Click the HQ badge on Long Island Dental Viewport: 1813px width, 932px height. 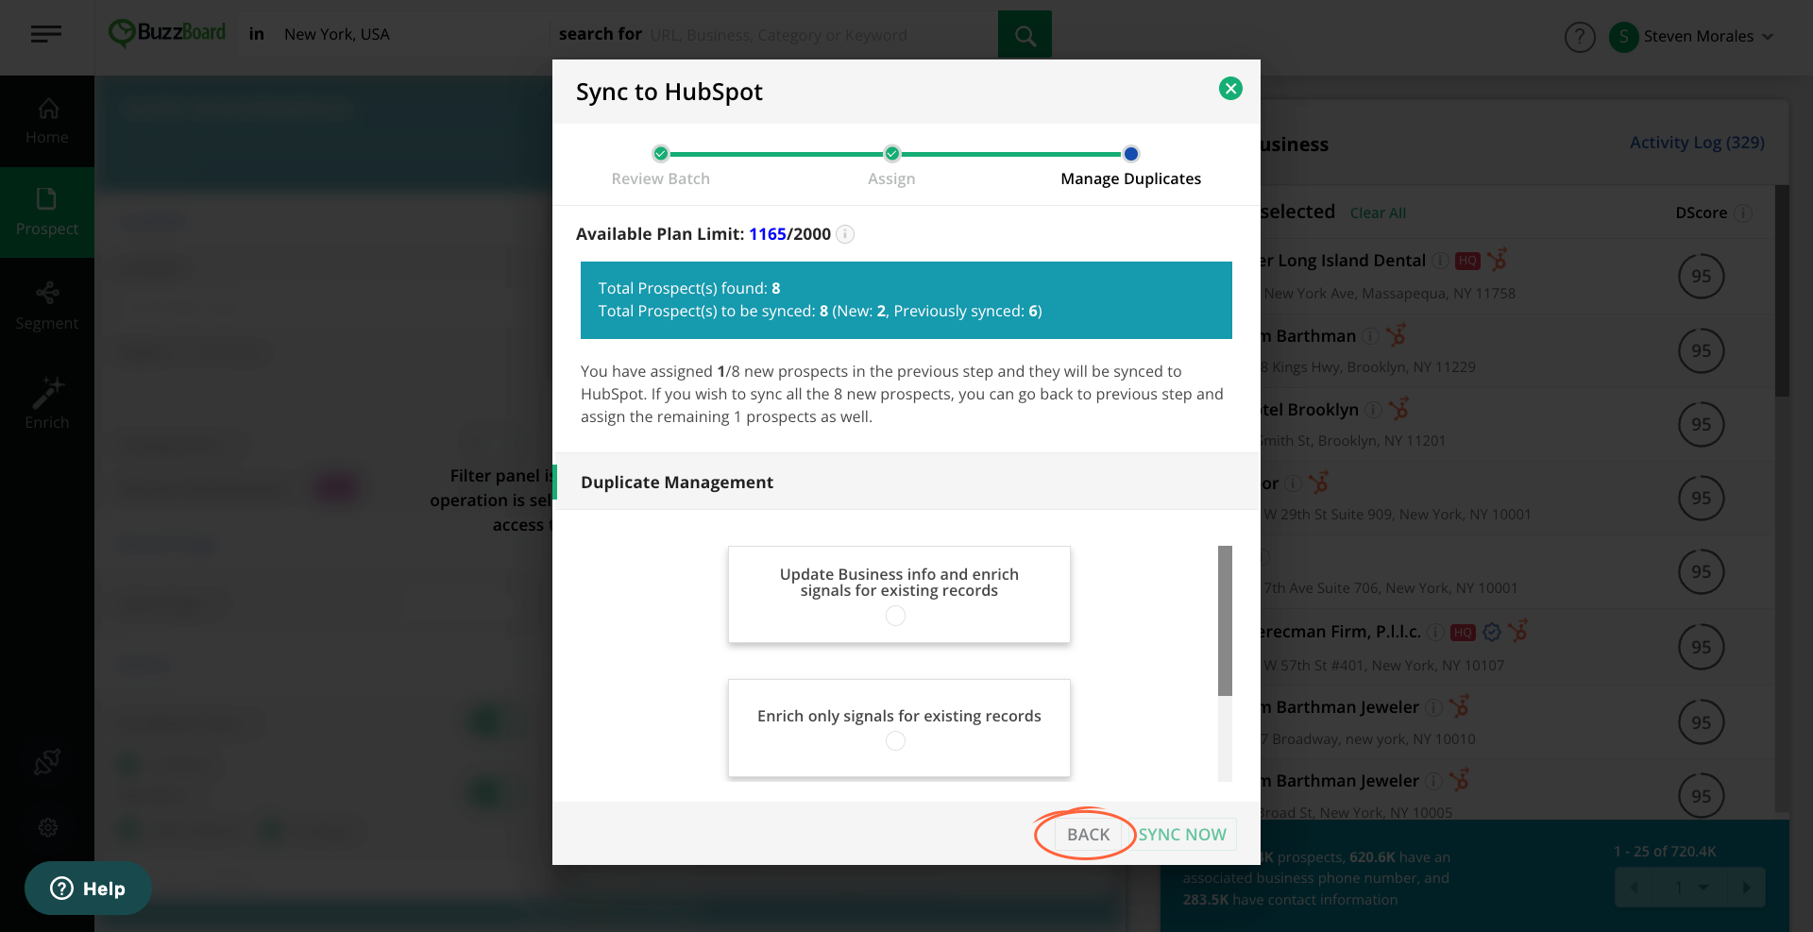[x=1467, y=261]
